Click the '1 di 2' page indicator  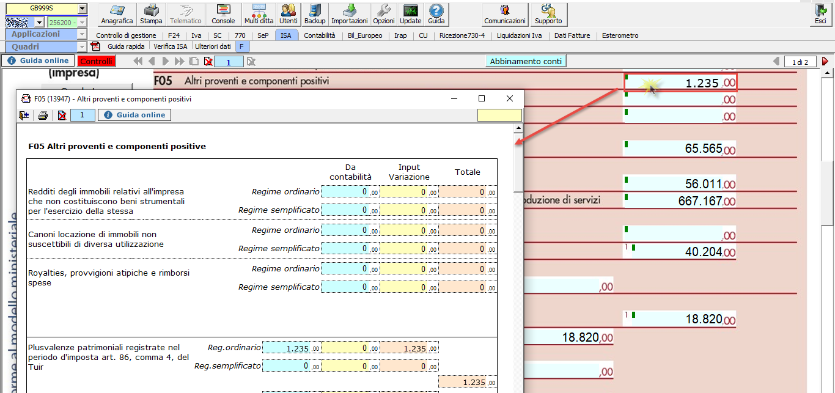(x=800, y=62)
